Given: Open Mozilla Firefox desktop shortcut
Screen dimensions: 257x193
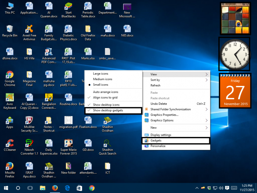Looking at the screenshot, I should [10, 166].
